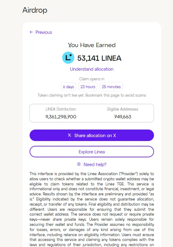This screenshot has height=247, width=173.
Task: Open the Understand allocation link
Action: click(x=92, y=69)
